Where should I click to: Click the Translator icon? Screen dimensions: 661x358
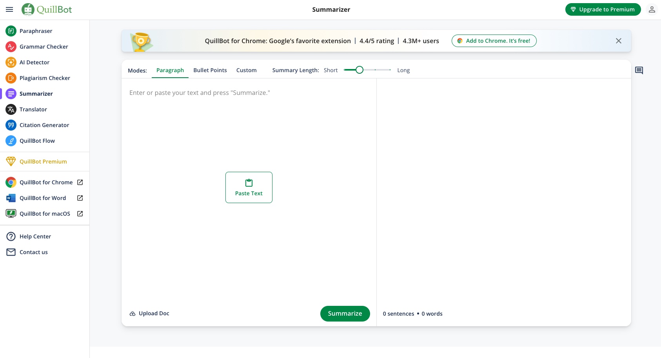(x=11, y=109)
